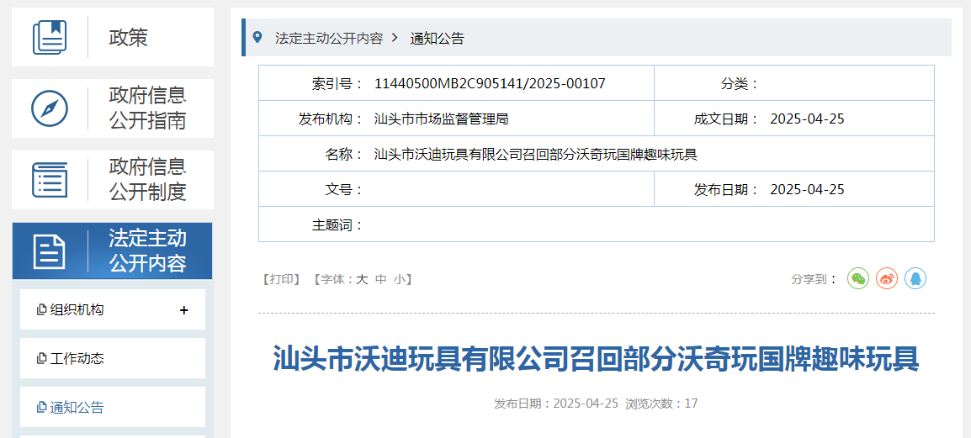This screenshot has height=438, width=971.
Task: Expand 组织机构 with the plus sign
Action: (184, 310)
